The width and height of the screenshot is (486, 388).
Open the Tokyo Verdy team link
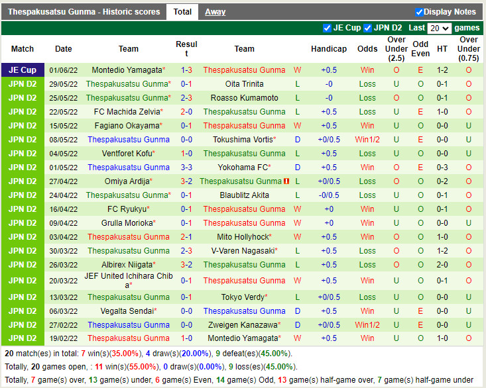pos(242,297)
